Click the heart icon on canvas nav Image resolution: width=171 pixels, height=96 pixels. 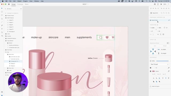tap(107, 37)
